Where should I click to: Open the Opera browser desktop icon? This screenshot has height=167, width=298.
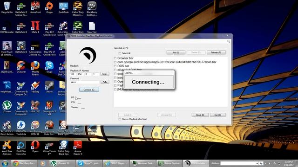[x=35, y=147]
